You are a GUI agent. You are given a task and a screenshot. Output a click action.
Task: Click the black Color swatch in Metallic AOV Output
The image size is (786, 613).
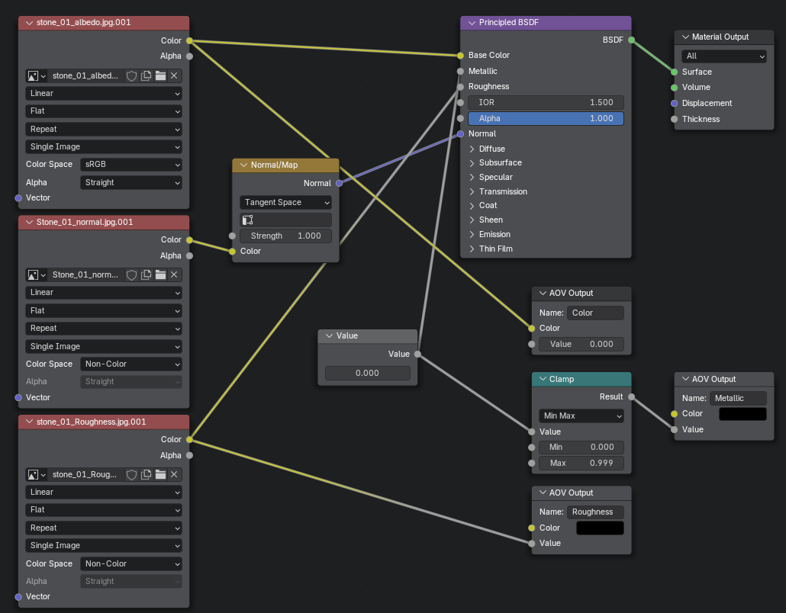click(x=743, y=414)
